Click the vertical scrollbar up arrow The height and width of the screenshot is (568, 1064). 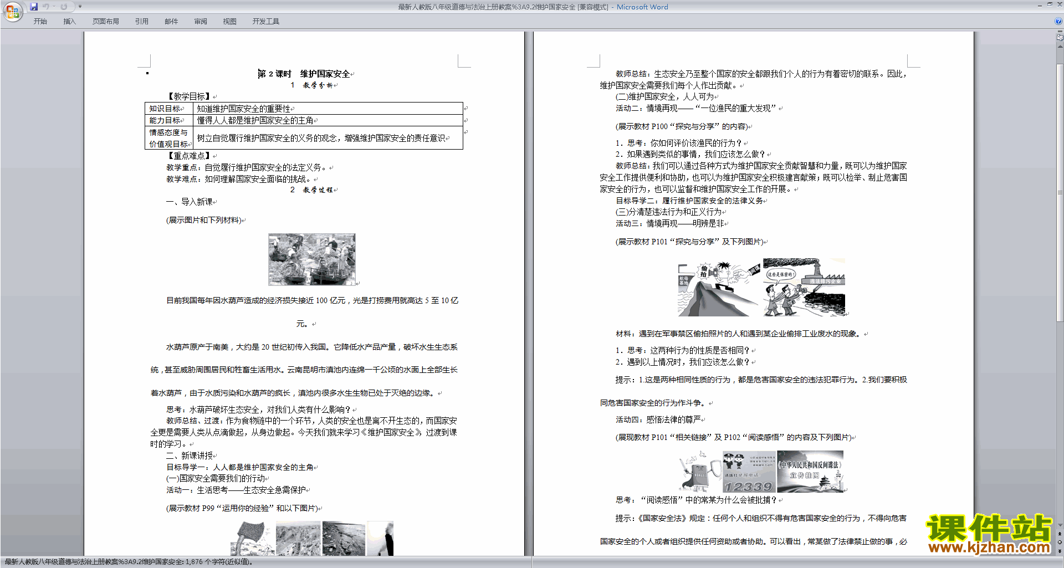point(1060,47)
